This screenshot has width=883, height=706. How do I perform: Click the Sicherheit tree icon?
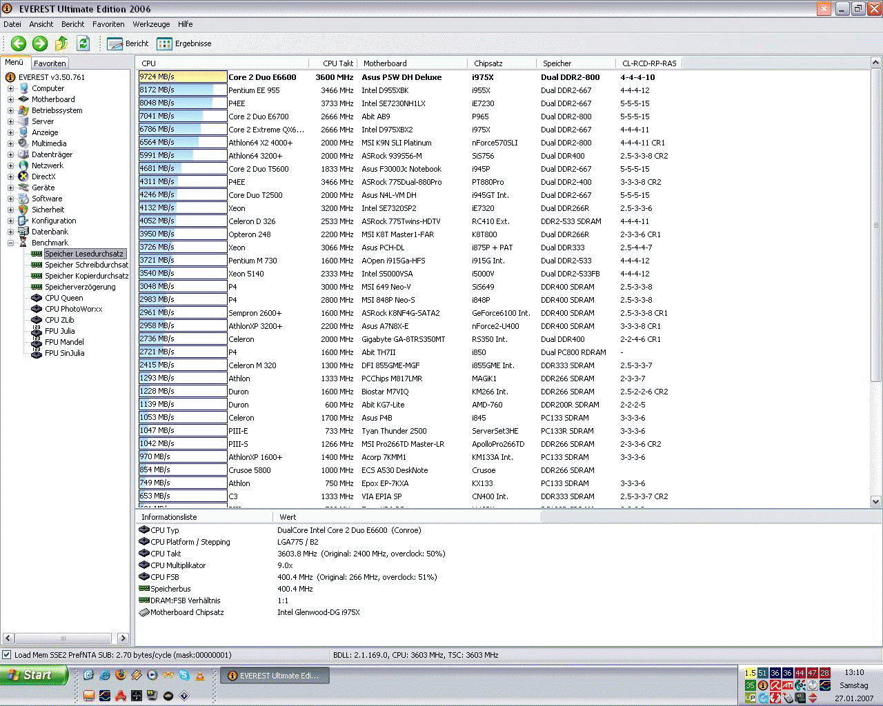[x=23, y=210]
